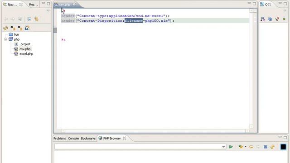Click the crossed-out S icon in the Outline toolbar
290x163 pixels.
click(x=277, y=19)
